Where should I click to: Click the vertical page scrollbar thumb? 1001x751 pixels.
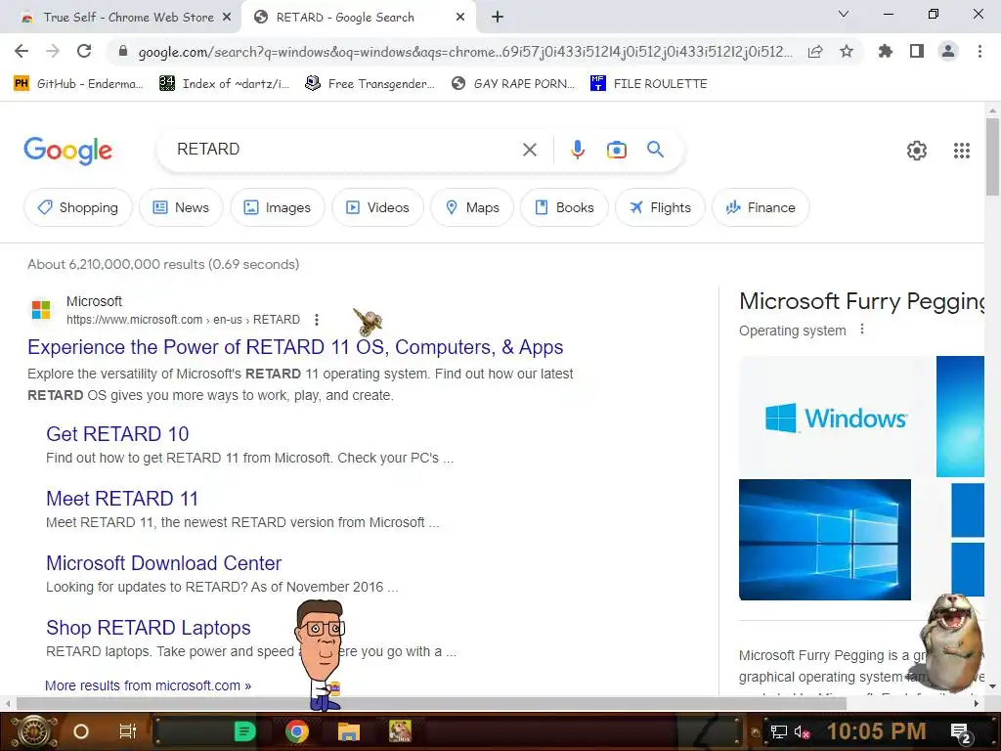(992, 156)
